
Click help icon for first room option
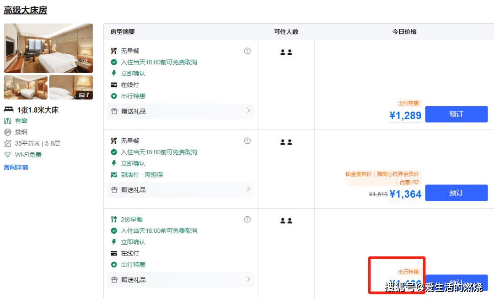click(x=247, y=51)
